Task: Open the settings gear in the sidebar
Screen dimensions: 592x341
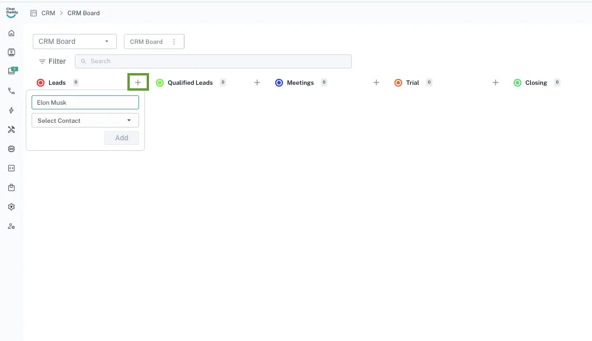Action: click(x=11, y=206)
